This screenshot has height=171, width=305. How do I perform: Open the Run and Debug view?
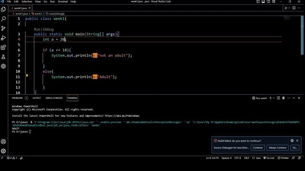click(3, 38)
